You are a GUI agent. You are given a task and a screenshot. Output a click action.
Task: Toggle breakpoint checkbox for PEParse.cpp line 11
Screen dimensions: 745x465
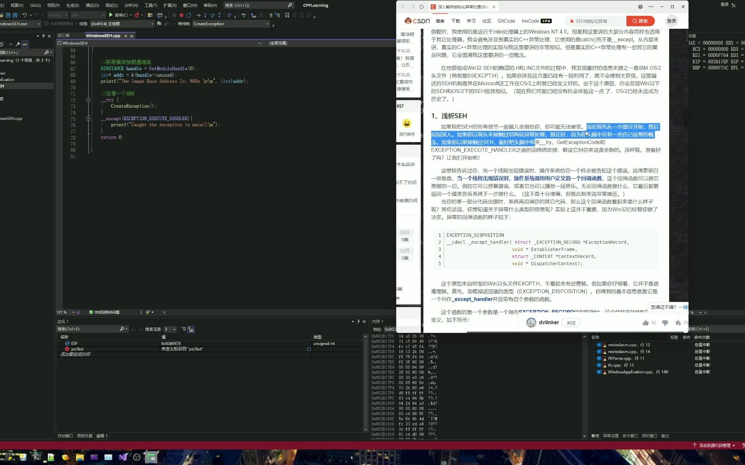599,358
